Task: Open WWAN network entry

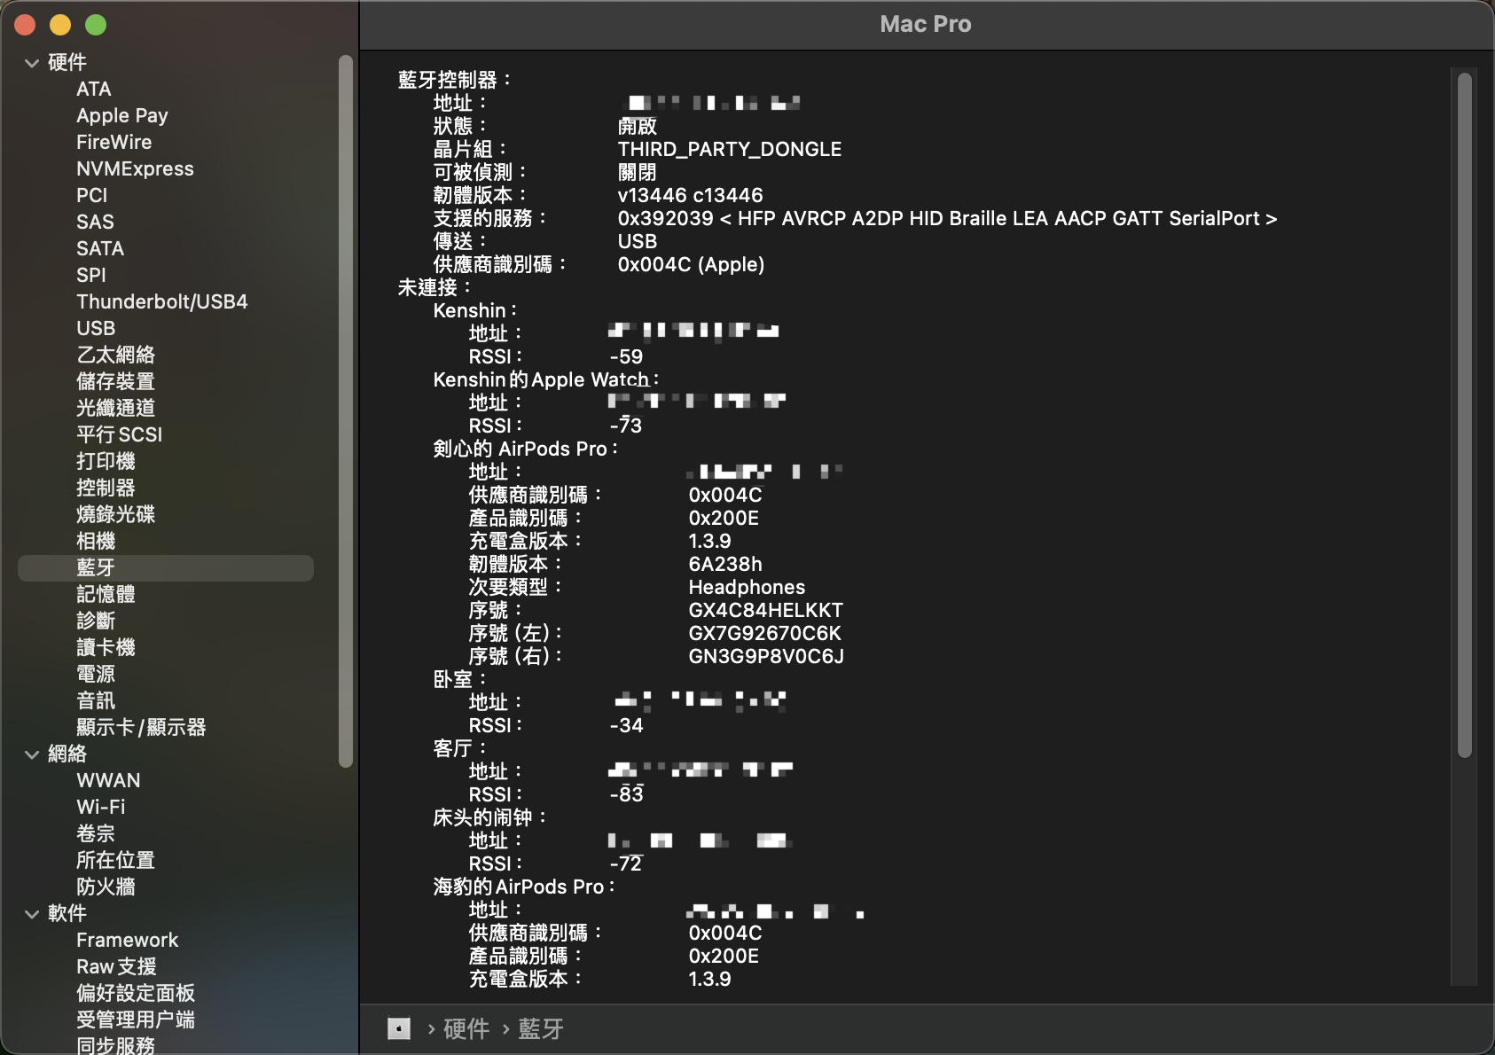Action: 108,781
